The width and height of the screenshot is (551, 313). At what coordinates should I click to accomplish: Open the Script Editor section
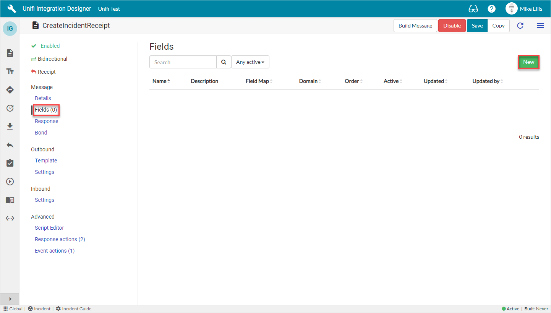pos(49,228)
